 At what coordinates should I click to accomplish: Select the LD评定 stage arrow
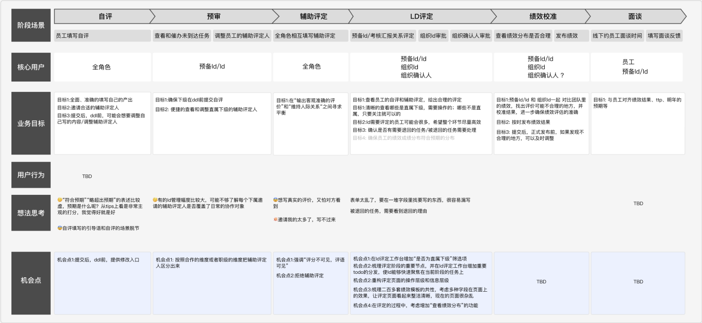point(421,16)
